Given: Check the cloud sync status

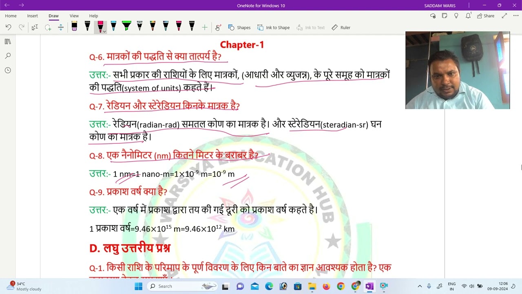Looking at the screenshot, I should tap(433, 16).
